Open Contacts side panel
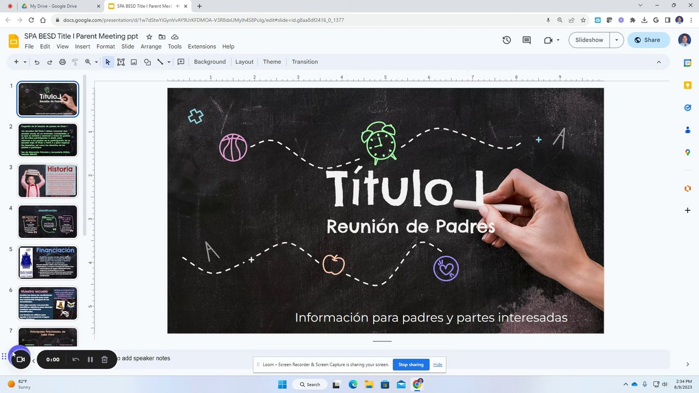699x393 pixels. [688, 130]
